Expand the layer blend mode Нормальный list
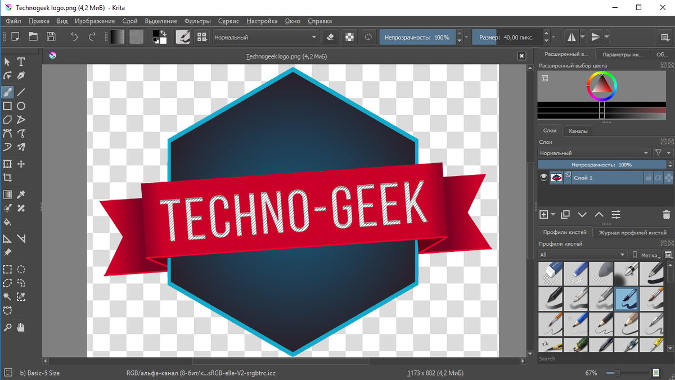Viewport: 675px width, 380px height. tap(594, 153)
